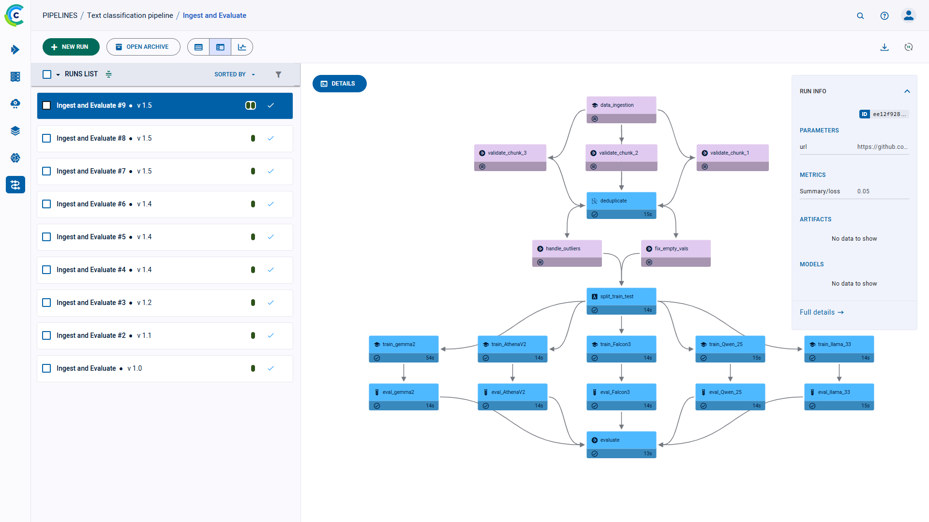Image resolution: width=929 pixels, height=522 pixels.
Task: Select the fix_empty_vals node
Action: pos(676,253)
